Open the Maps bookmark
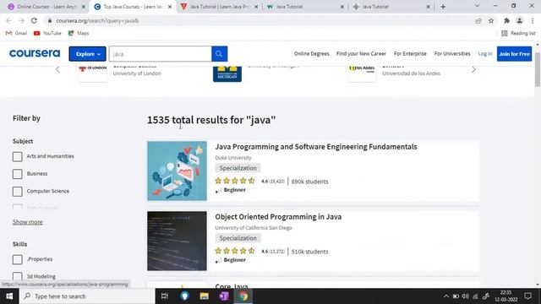Image resolution: width=541 pixels, height=304 pixels. click(x=79, y=33)
